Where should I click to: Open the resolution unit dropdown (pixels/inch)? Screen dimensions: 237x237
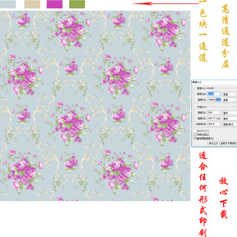(x=230, y=124)
